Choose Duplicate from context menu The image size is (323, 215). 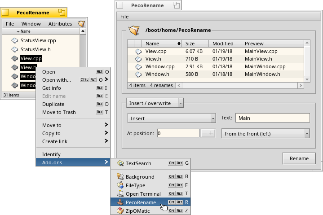pyautogui.click(x=74, y=104)
